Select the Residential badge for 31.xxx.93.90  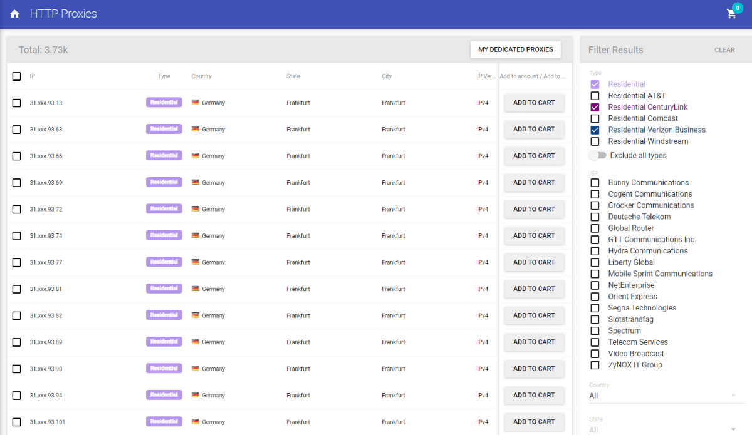[x=164, y=369]
